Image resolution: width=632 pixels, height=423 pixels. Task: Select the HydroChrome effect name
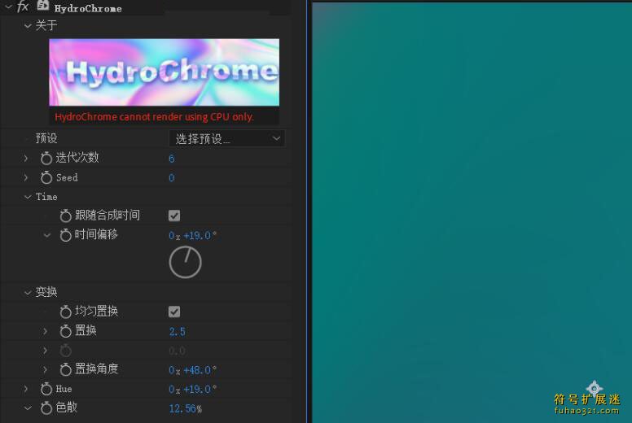[x=88, y=8]
